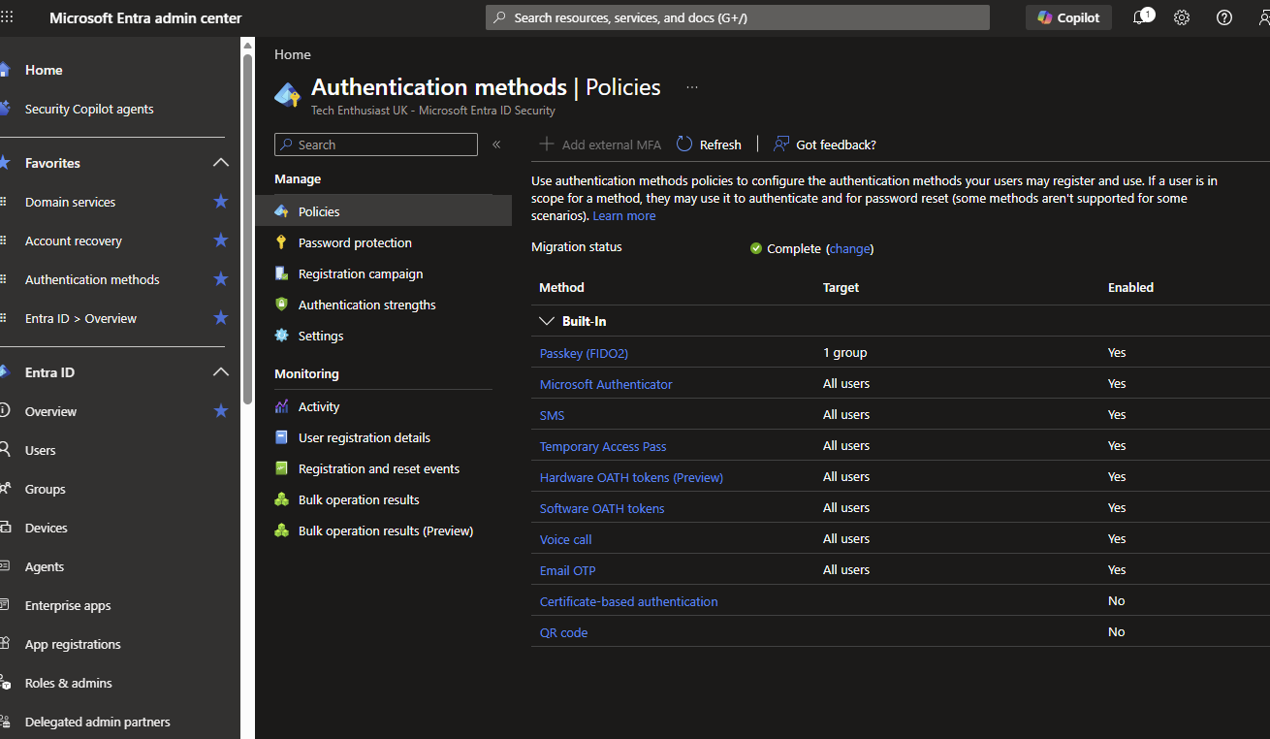Open the Microsoft Authenticator method
1270x739 pixels.
(x=606, y=384)
